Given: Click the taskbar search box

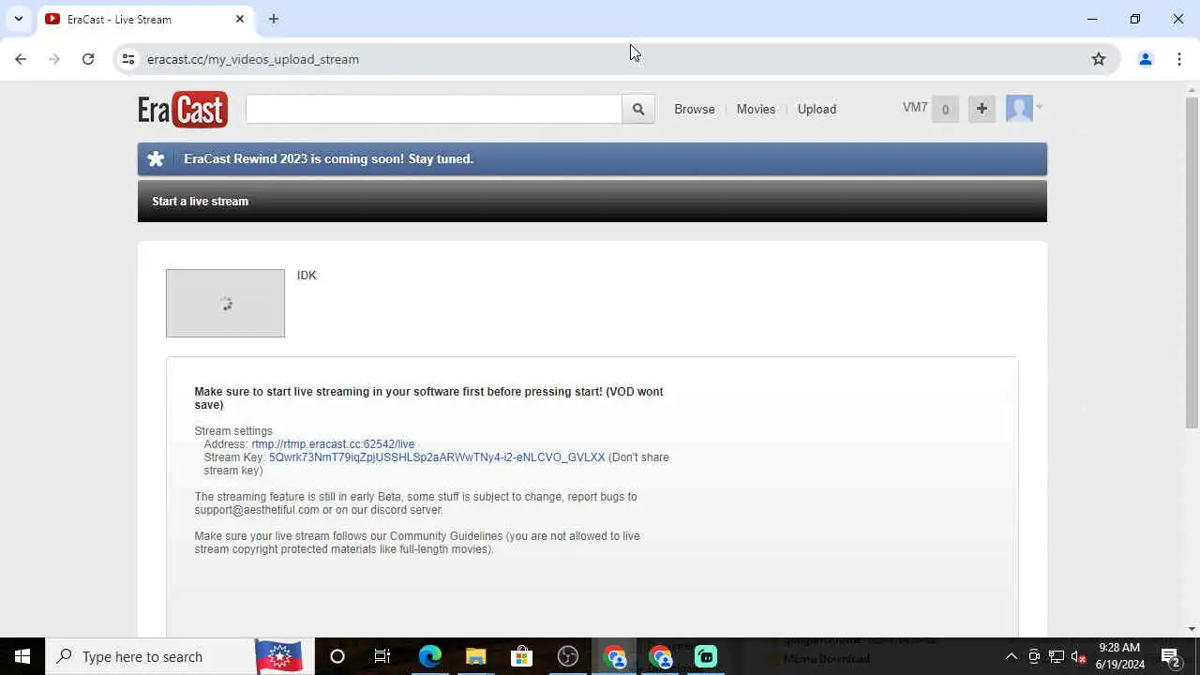Looking at the screenshot, I should [x=178, y=656].
